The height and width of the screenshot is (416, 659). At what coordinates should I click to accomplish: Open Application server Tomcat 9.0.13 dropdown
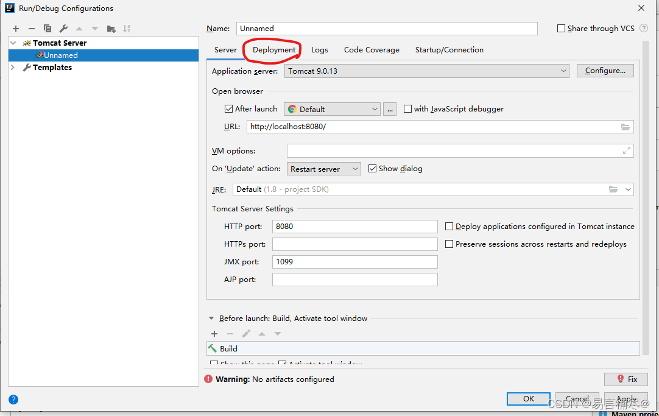pyautogui.click(x=426, y=71)
